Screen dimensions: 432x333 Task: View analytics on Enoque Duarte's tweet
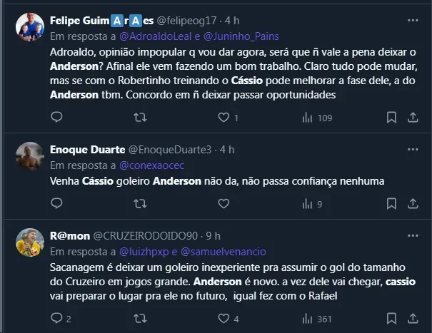pyautogui.click(x=310, y=204)
